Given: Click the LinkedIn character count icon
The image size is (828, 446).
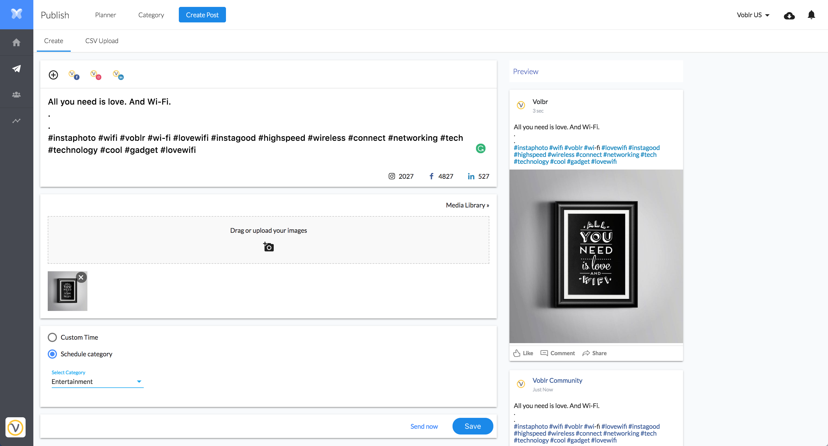Looking at the screenshot, I should pos(471,176).
